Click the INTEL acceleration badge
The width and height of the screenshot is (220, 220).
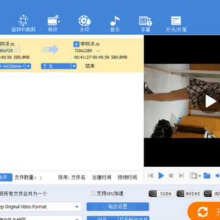point(212,194)
